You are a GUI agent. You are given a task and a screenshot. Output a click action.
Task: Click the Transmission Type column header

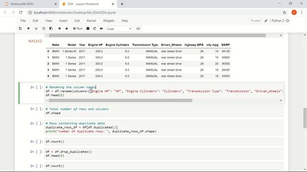point(145,45)
